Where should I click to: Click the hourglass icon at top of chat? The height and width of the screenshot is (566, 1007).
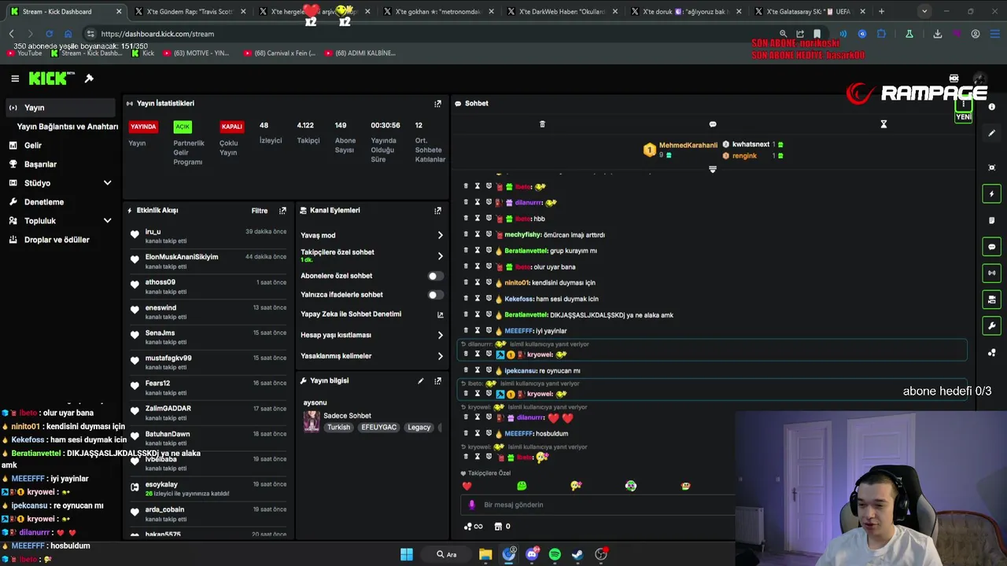(883, 124)
